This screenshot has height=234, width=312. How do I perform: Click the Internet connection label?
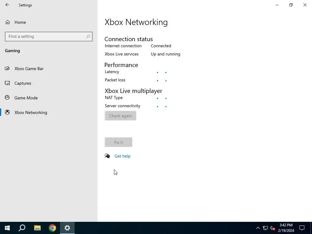(x=123, y=46)
